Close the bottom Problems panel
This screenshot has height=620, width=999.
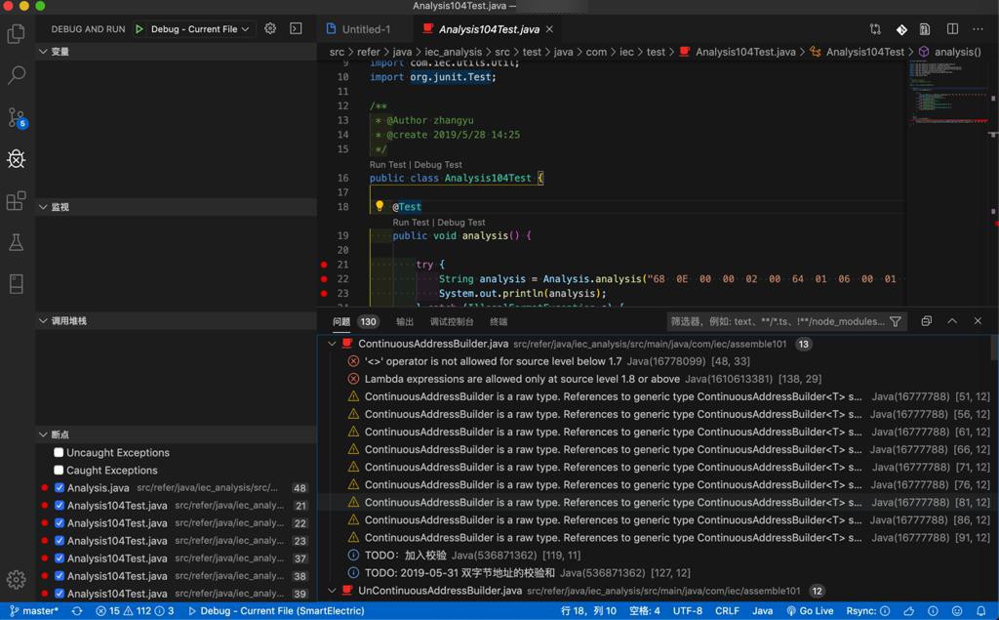[978, 321]
